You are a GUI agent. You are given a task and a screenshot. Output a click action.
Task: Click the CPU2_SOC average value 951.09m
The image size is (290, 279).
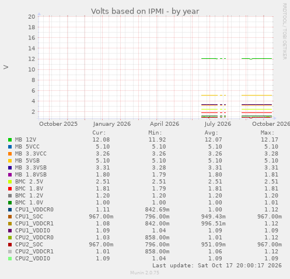pyautogui.click(x=214, y=245)
